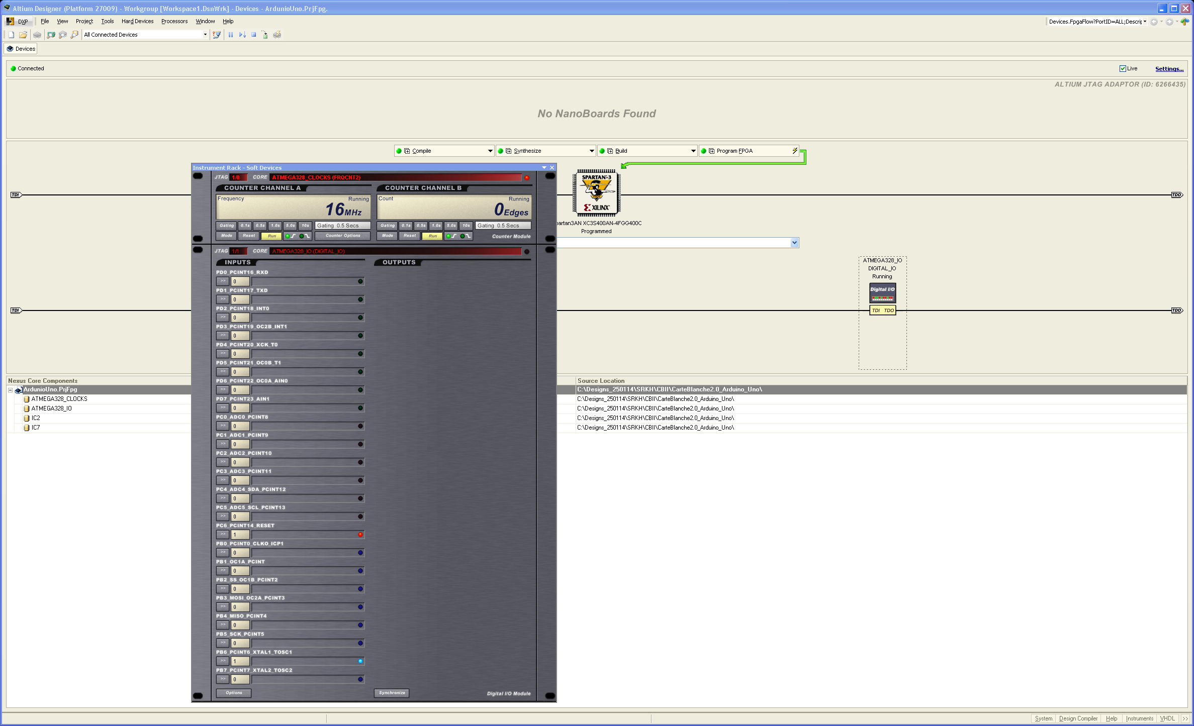This screenshot has width=1194, height=726.
Task: Click the PD3_PCINT19_OC2B_INT1 value field
Action: point(240,336)
